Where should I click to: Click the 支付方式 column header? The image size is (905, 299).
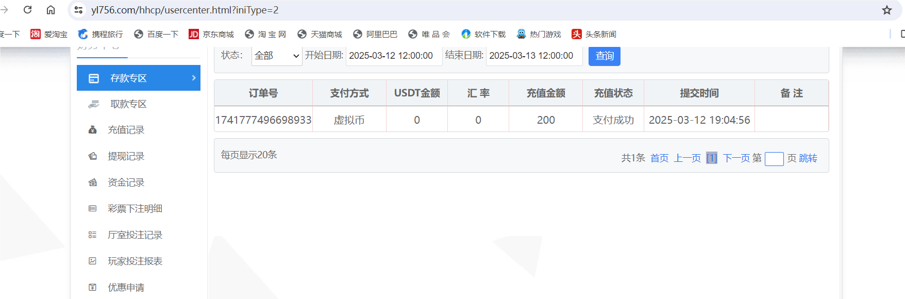349,93
